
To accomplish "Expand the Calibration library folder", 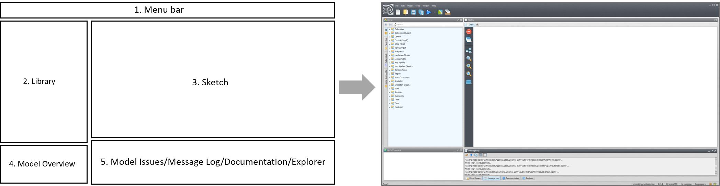I will click(x=389, y=29).
